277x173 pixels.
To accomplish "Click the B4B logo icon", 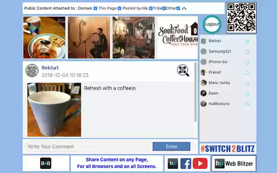I will tap(45, 163).
